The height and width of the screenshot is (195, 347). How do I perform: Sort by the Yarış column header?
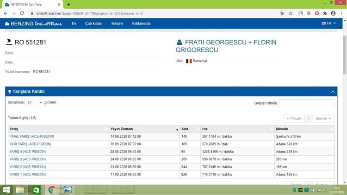pyautogui.click(x=58, y=129)
